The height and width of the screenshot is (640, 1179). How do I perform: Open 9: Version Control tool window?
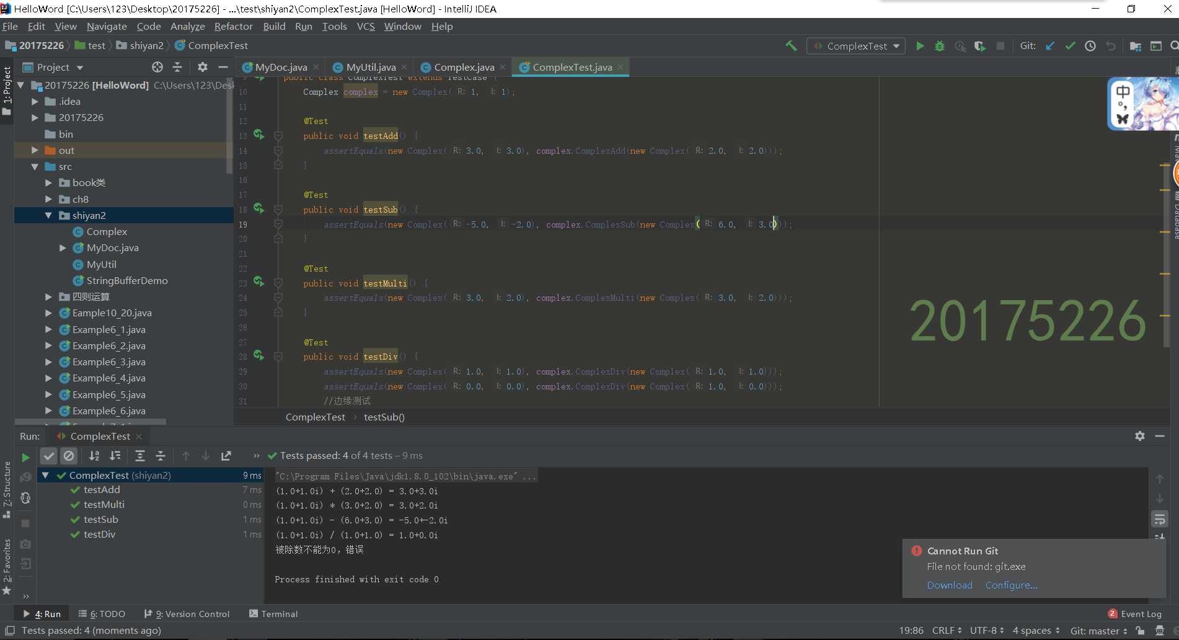(x=187, y=614)
